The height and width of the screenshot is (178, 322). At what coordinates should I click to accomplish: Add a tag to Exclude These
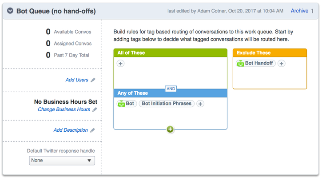coord(282,63)
